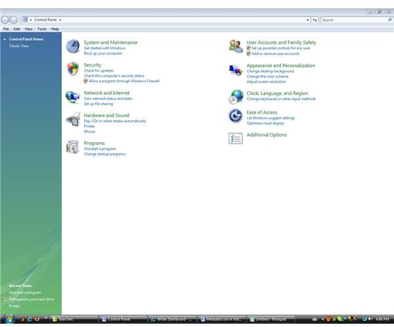Viewport: 394px width, 327px height.
Task: Open the Edit menu
Action: tap(16, 29)
